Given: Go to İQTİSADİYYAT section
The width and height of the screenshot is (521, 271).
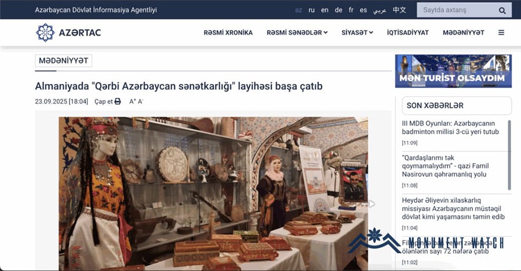Looking at the screenshot, I should click(x=408, y=32).
